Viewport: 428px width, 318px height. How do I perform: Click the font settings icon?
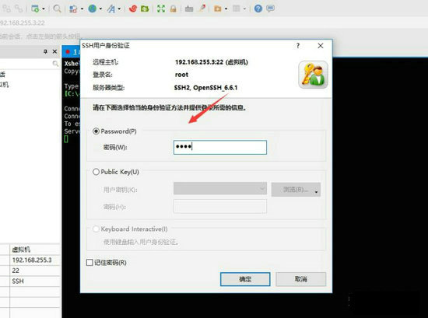point(111,9)
